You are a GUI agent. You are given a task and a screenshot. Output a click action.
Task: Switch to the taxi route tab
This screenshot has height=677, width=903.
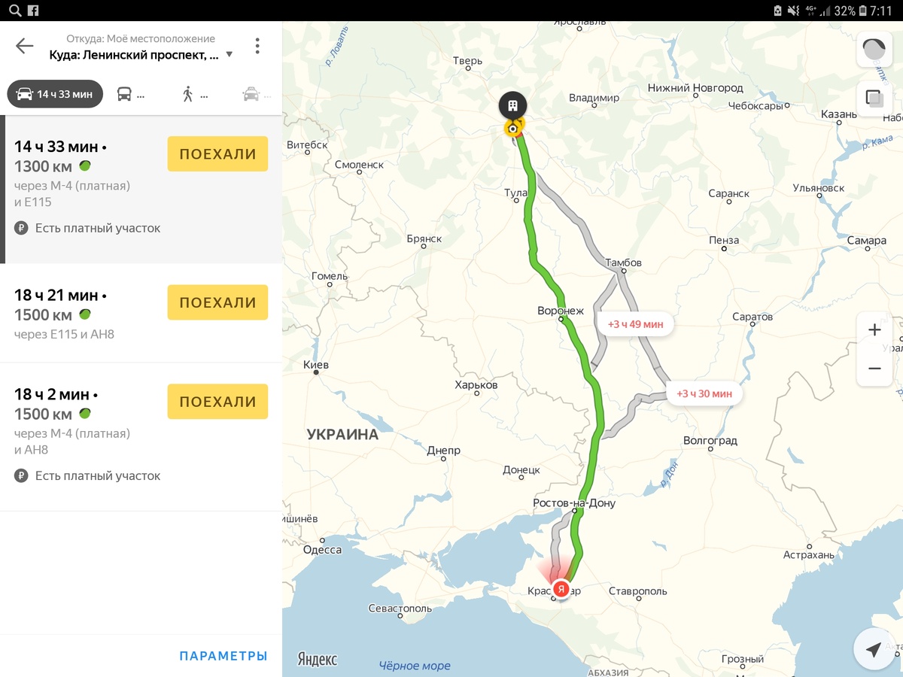tap(257, 94)
